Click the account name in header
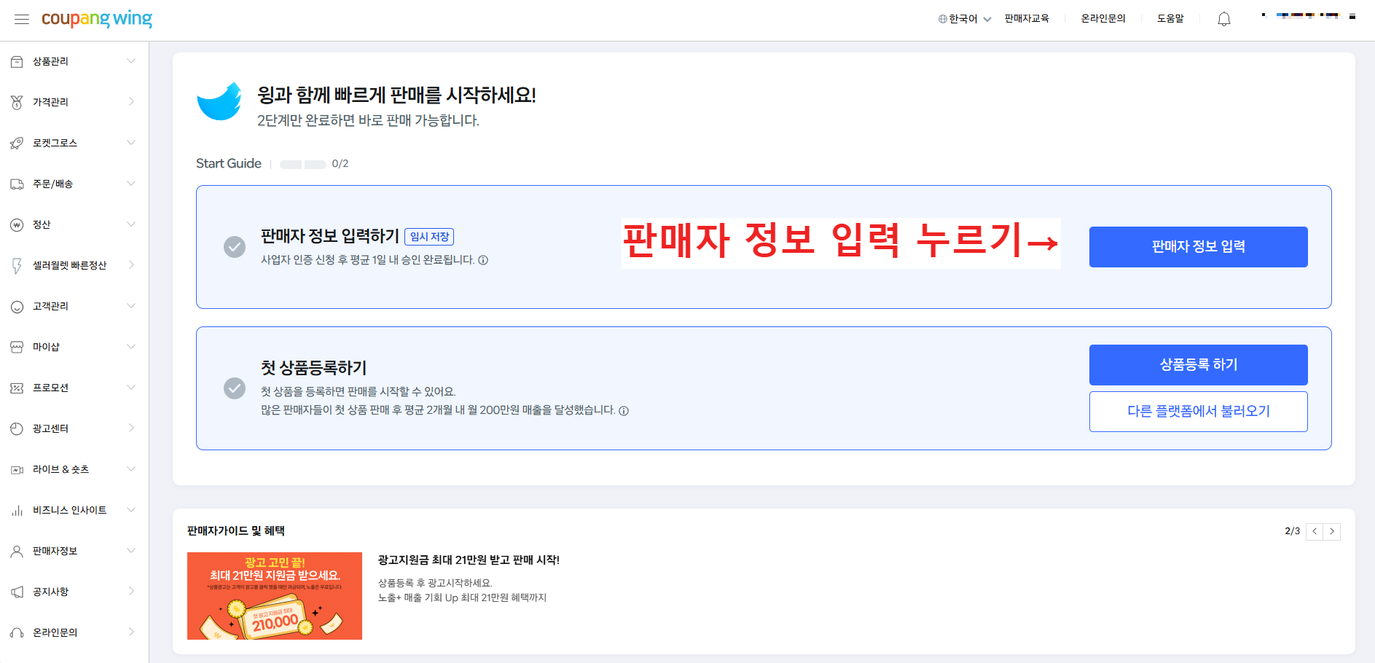Screen dimensions: 1375x663 point(1308,16)
